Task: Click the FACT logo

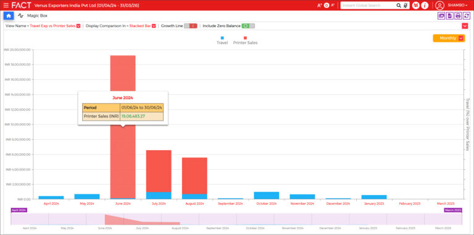Action: 21,5
